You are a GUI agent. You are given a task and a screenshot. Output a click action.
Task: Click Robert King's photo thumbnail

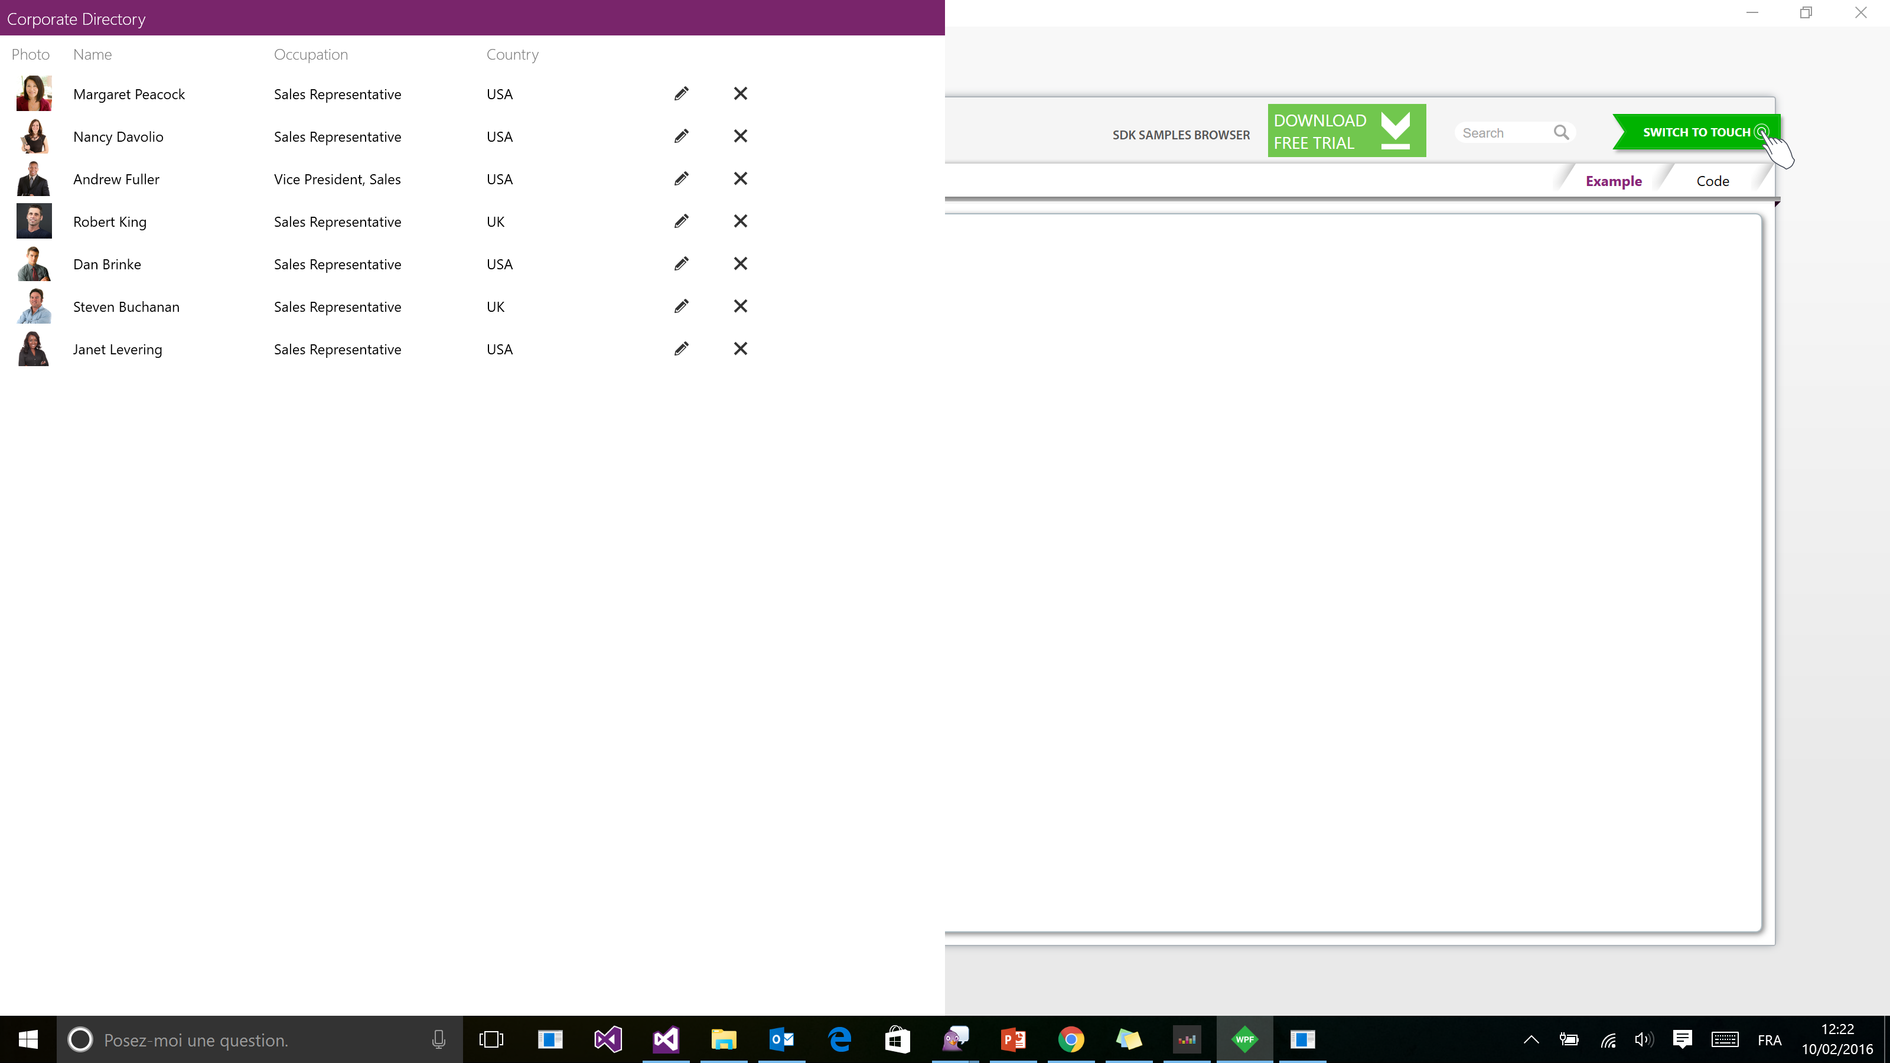coord(34,221)
